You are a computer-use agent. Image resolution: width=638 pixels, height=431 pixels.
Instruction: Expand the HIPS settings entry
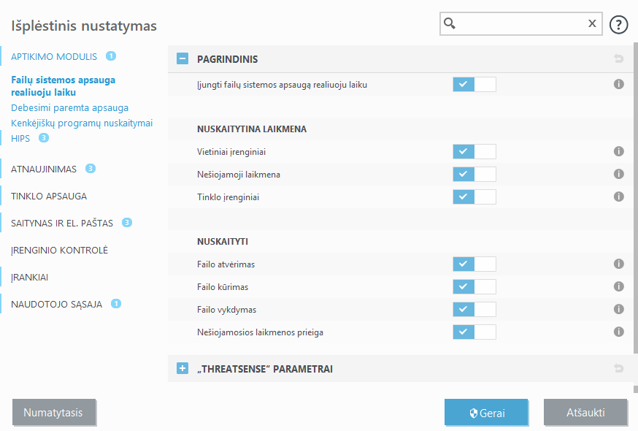pyautogui.click(x=20, y=138)
